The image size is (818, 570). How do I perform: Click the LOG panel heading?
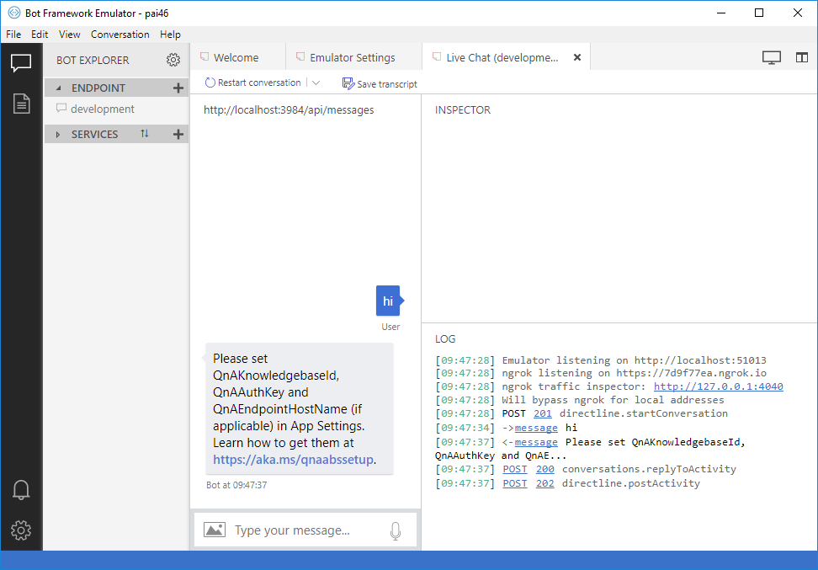coord(445,339)
